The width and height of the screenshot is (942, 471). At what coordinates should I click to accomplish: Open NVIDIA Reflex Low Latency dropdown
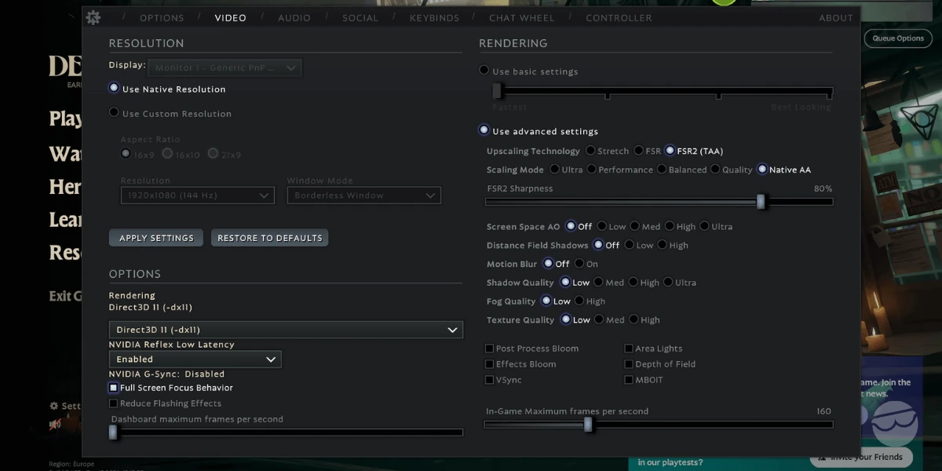click(x=195, y=360)
